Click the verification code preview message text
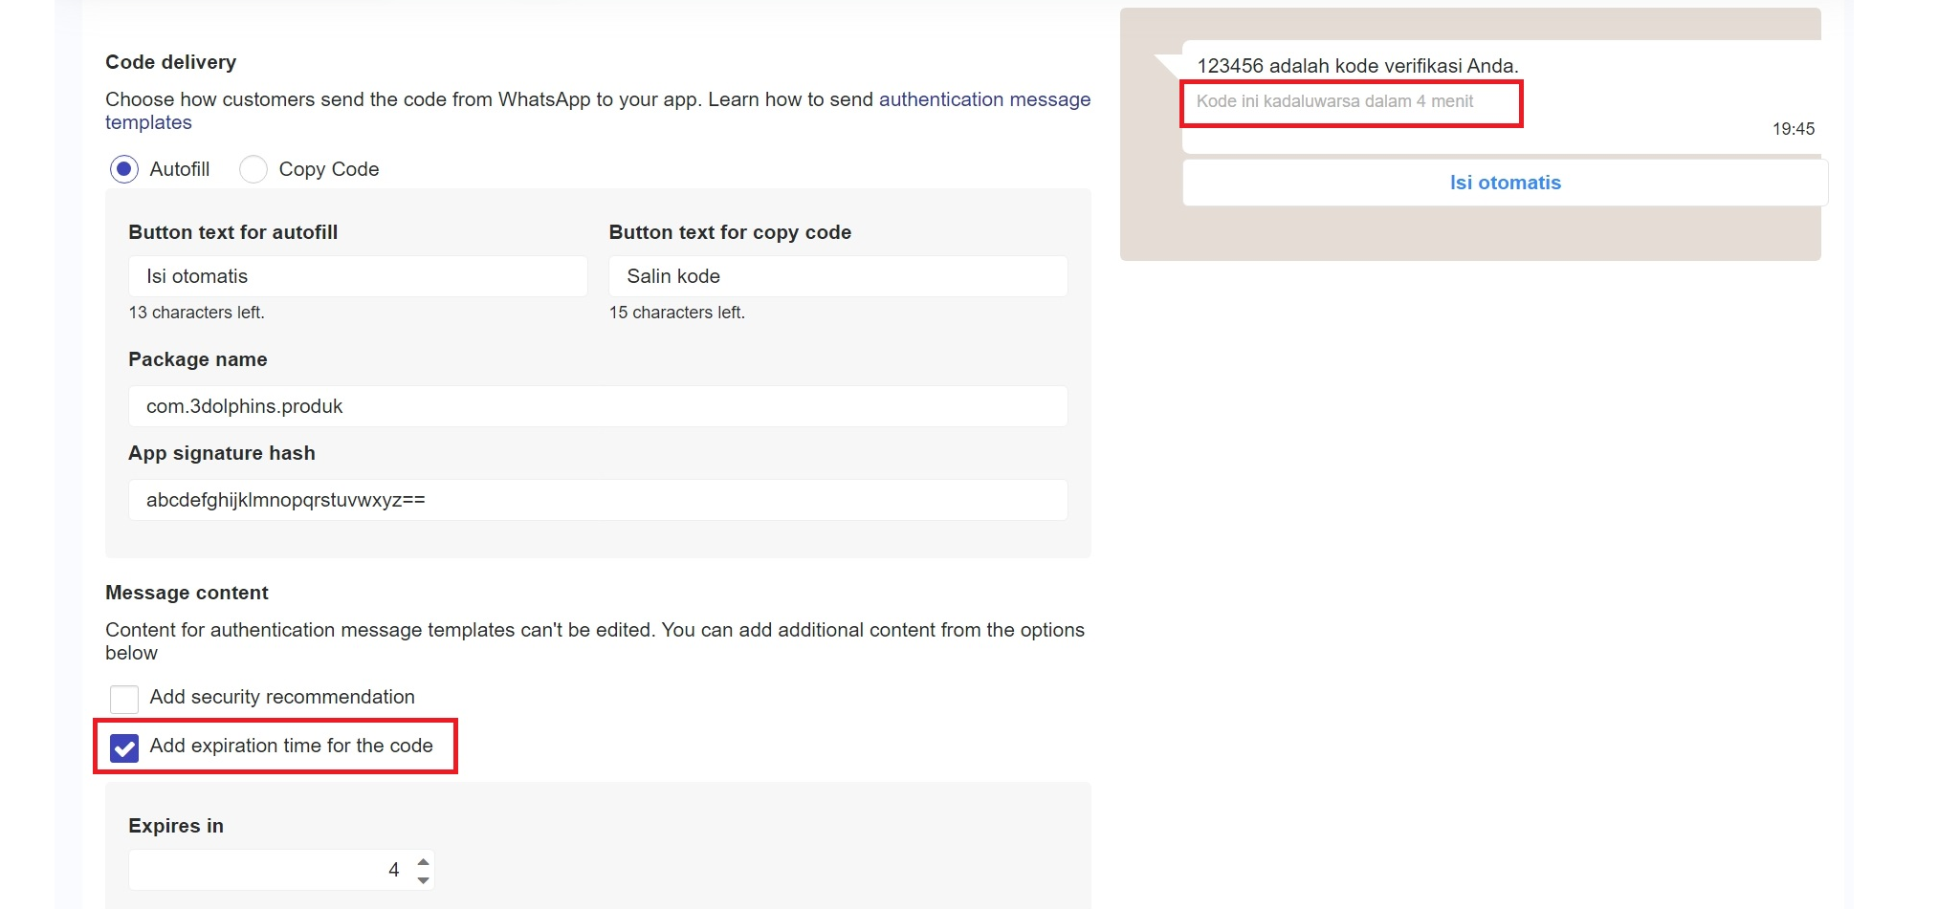1938x909 pixels. [x=1356, y=66]
